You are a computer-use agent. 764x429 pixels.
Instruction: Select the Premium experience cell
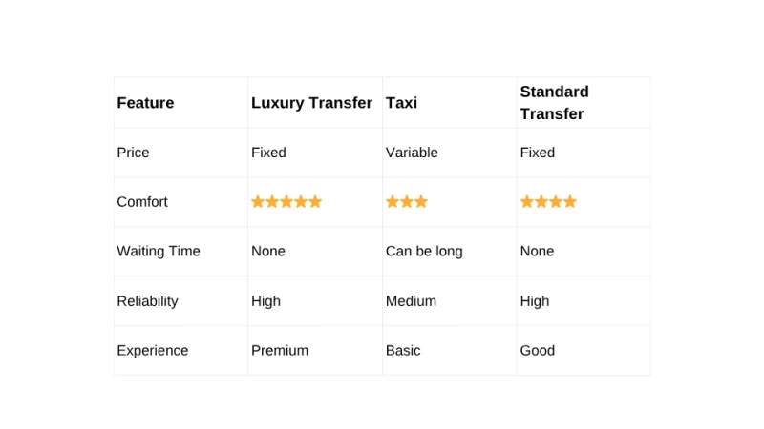[280, 351]
